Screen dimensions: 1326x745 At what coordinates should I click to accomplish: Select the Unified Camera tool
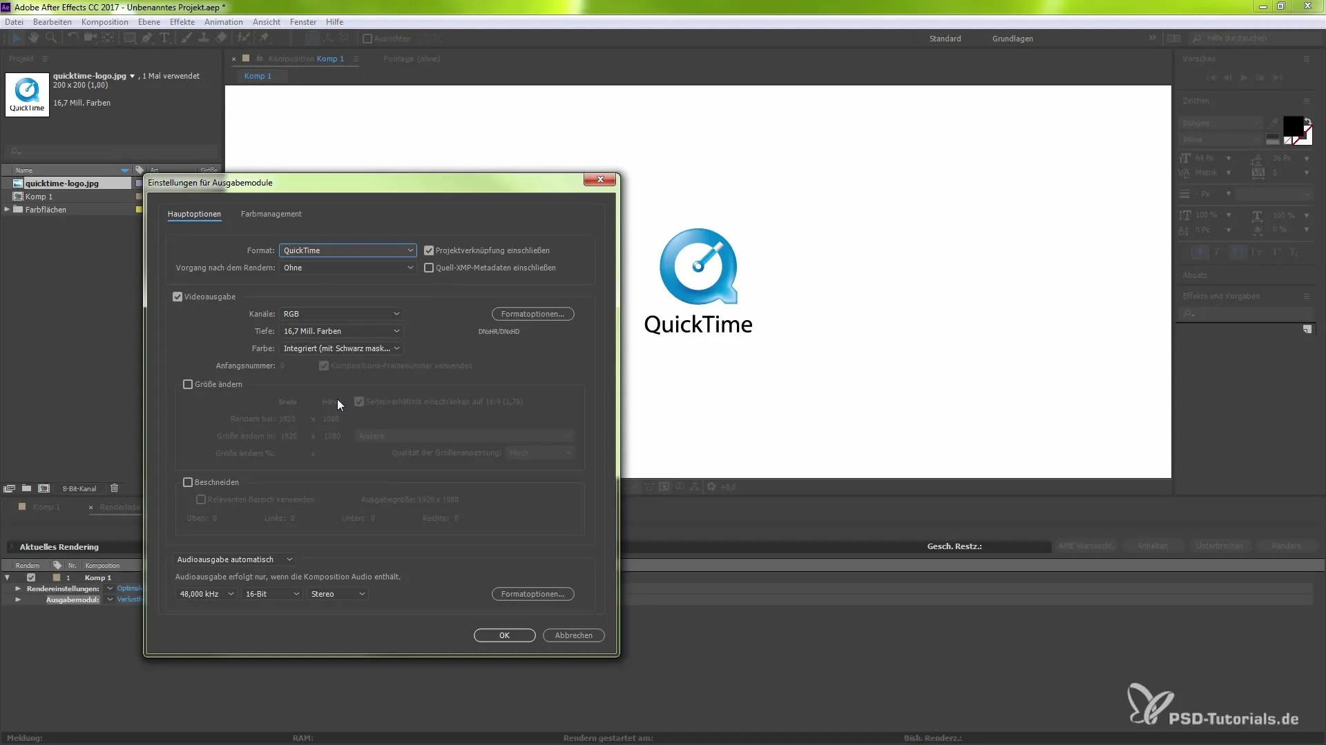[x=90, y=38]
